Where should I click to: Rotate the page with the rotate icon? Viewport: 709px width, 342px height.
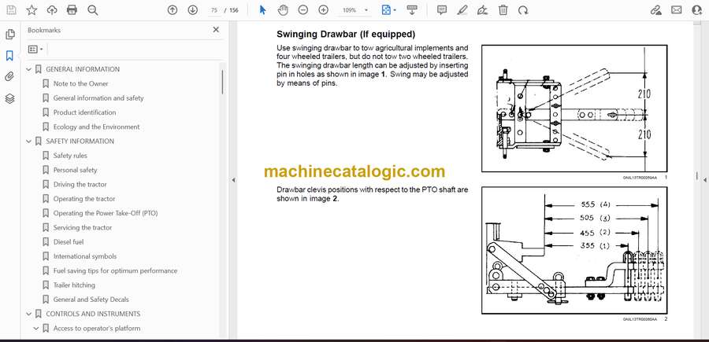523,10
